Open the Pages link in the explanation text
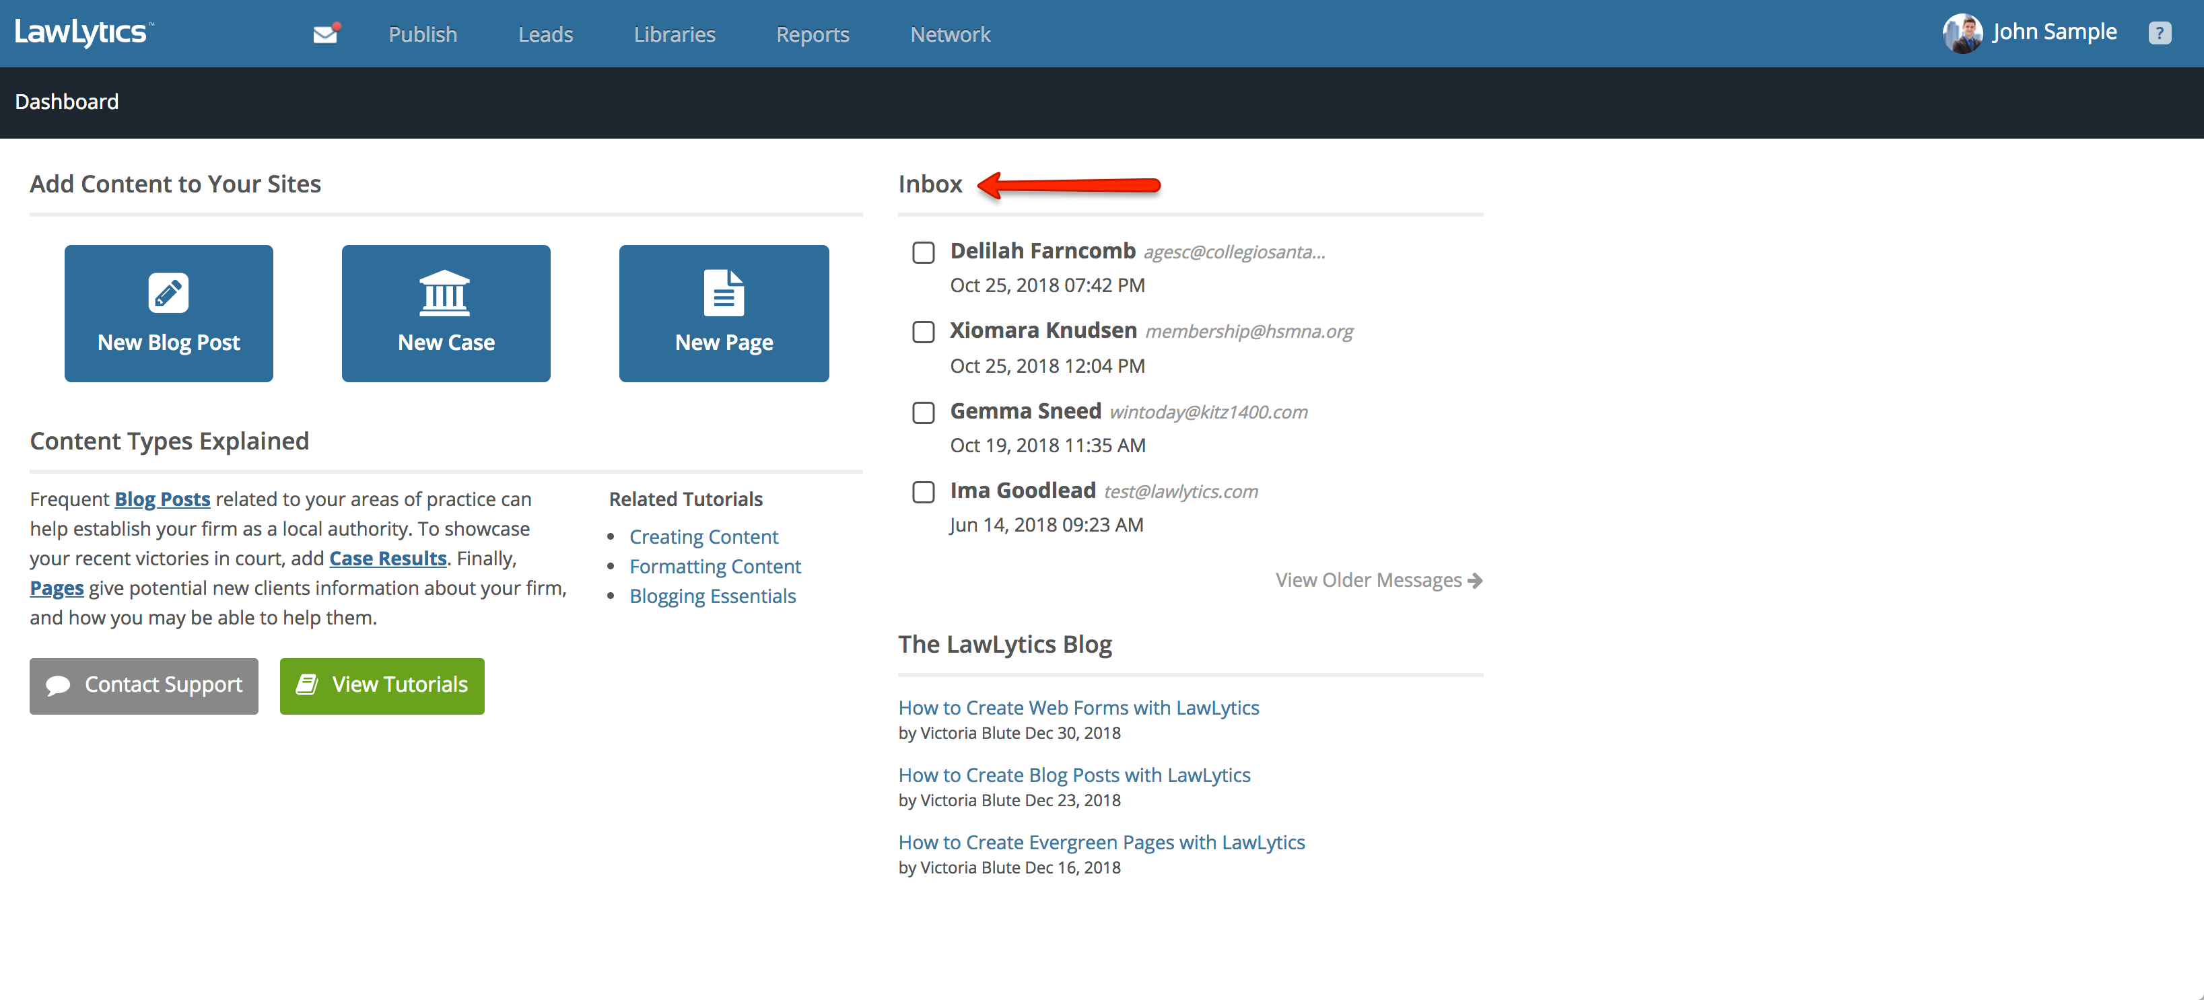The height and width of the screenshot is (1000, 2204). tap(57, 587)
